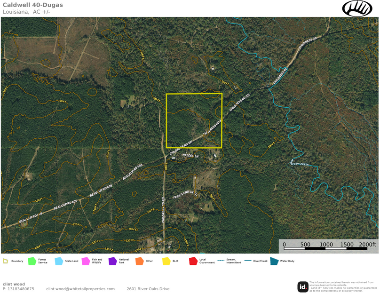380x294 pixels.
Task: Click the Whitetail Properties paw logo
Action: tap(357, 8)
